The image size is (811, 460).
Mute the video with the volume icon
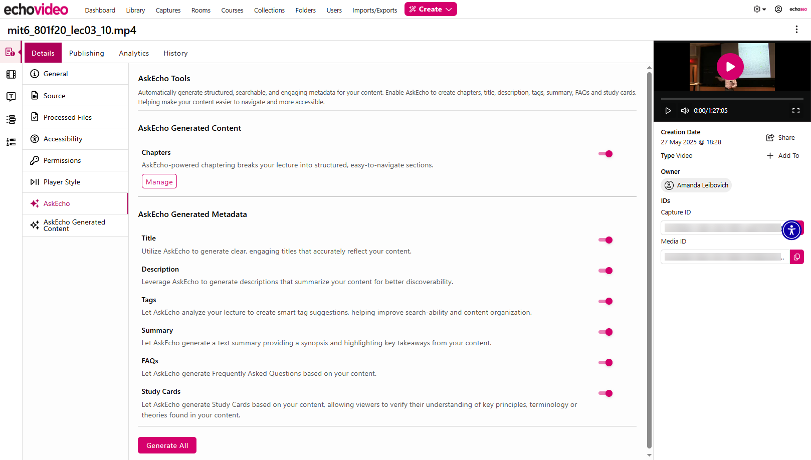pyautogui.click(x=685, y=111)
